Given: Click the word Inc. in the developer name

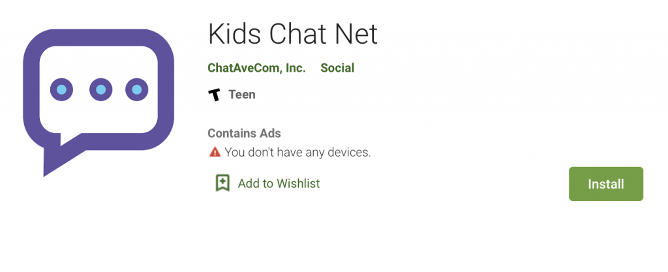Looking at the screenshot, I should (296, 68).
